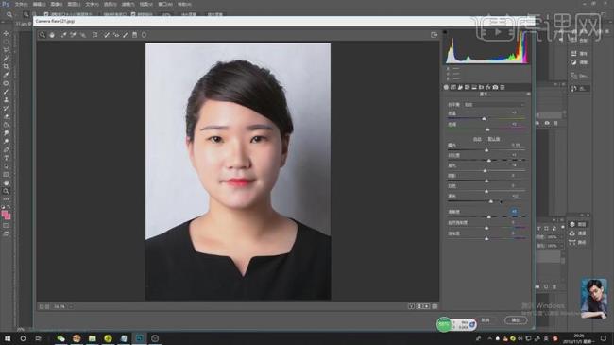Select the Targeted Adjustment tool

[x=82, y=35]
